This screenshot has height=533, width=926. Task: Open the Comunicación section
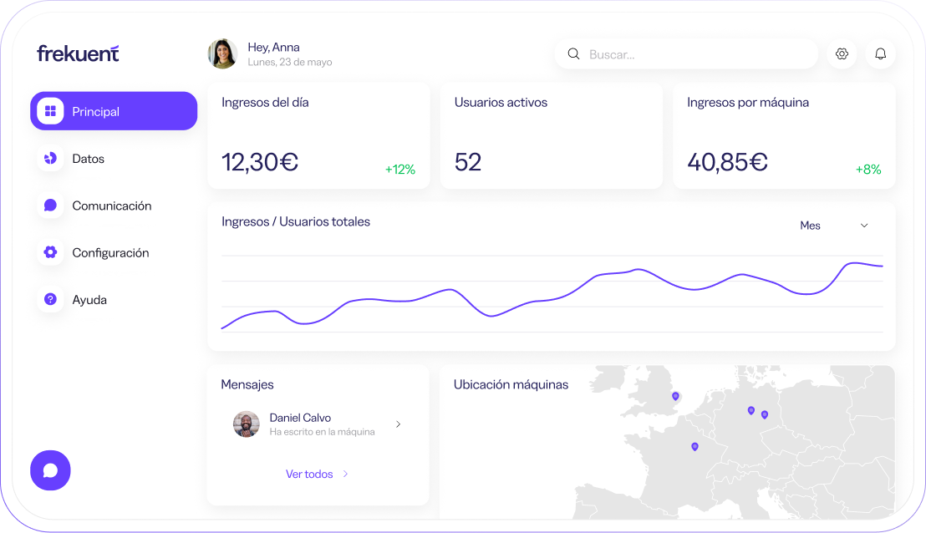click(112, 206)
